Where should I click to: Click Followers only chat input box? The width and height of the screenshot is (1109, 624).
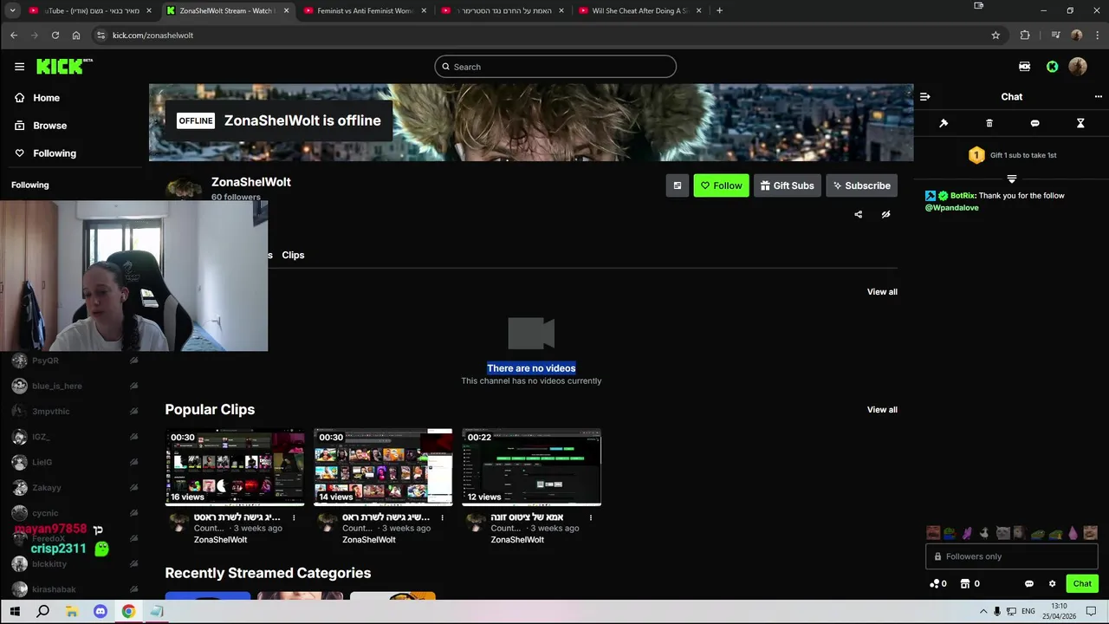point(1011,556)
